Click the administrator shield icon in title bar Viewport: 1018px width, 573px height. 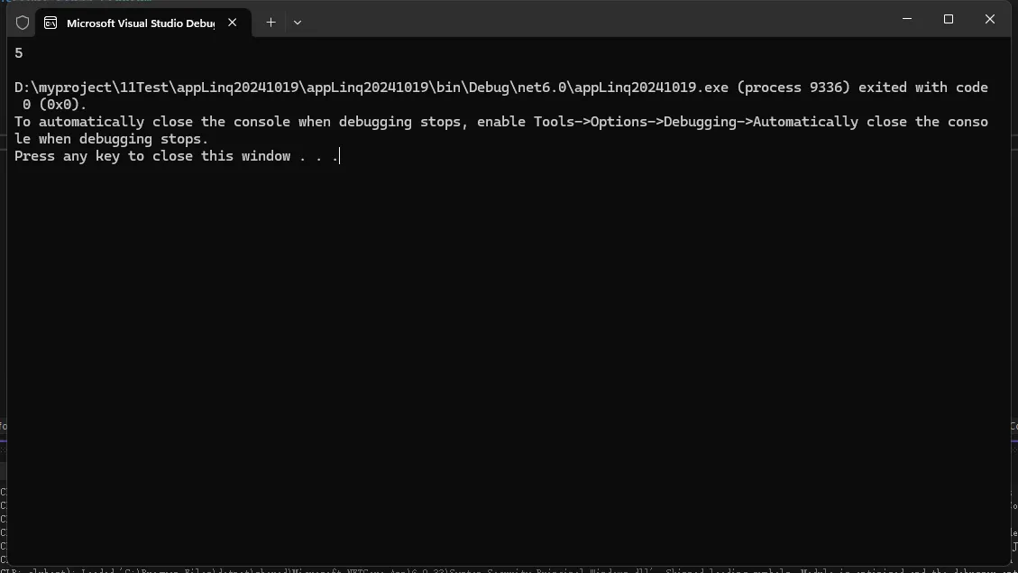pyautogui.click(x=23, y=23)
